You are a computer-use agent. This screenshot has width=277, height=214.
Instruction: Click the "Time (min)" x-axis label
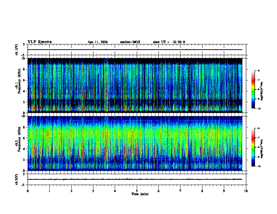coord(140,194)
